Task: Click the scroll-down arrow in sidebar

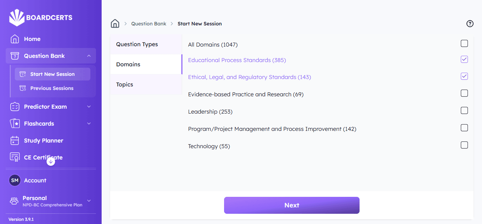Action: click(51, 162)
